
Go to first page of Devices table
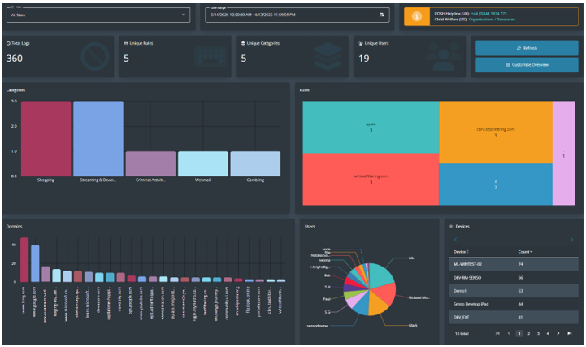point(497,333)
